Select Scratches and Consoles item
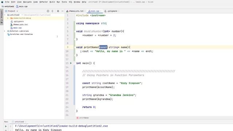Screen dimensions: 233x131 (x=21, y=34)
